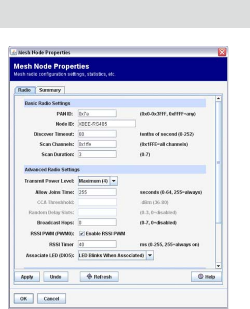Image resolution: width=250 pixels, height=309 pixels.
Task: Click the hint text (0x1FFE=all channels)
Action: (x=164, y=144)
